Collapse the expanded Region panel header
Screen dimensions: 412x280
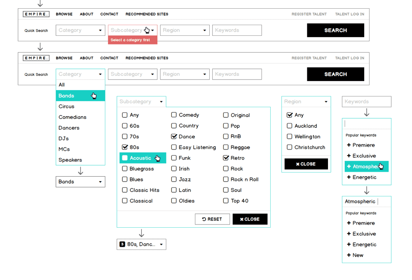[x=306, y=102]
